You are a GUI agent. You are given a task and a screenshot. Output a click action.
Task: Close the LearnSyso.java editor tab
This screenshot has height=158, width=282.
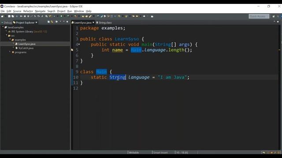[x=93, y=22]
